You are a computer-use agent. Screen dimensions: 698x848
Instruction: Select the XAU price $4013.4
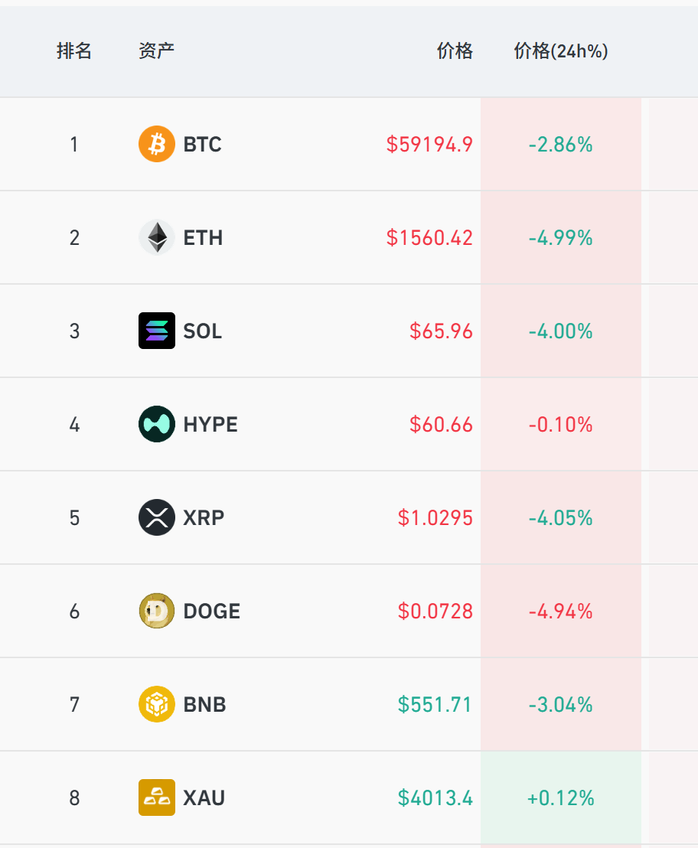(x=435, y=797)
